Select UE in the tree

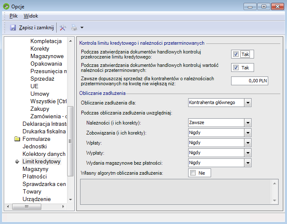click(x=34, y=87)
